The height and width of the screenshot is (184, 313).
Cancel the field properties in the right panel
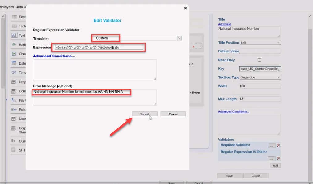pyautogui.click(x=256, y=176)
